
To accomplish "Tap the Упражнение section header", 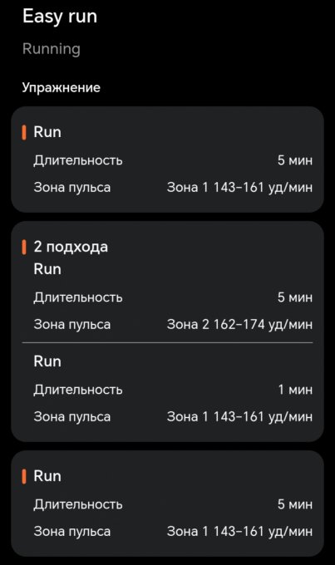I will pos(62,87).
